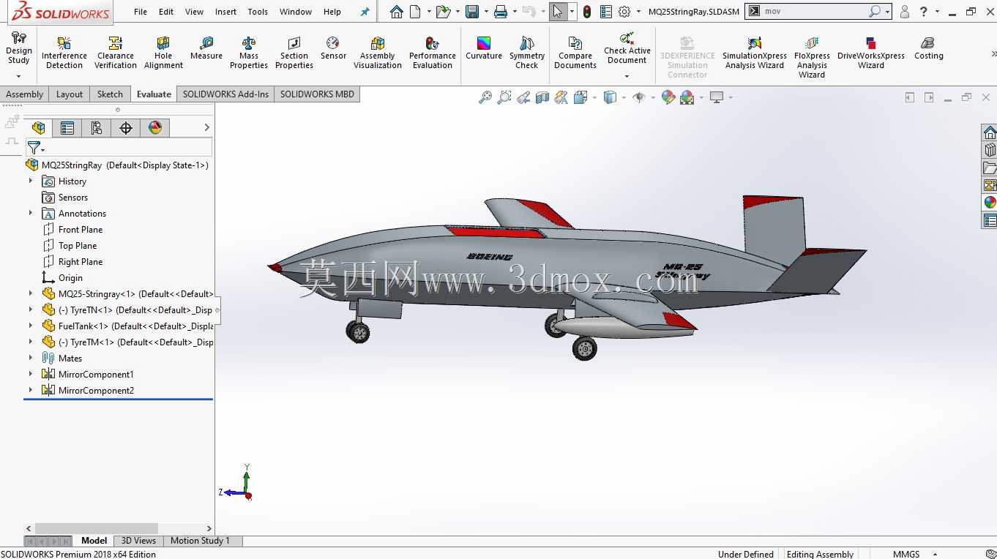997x559 pixels.
Task: Click the Print icon
Action: coord(501,12)
